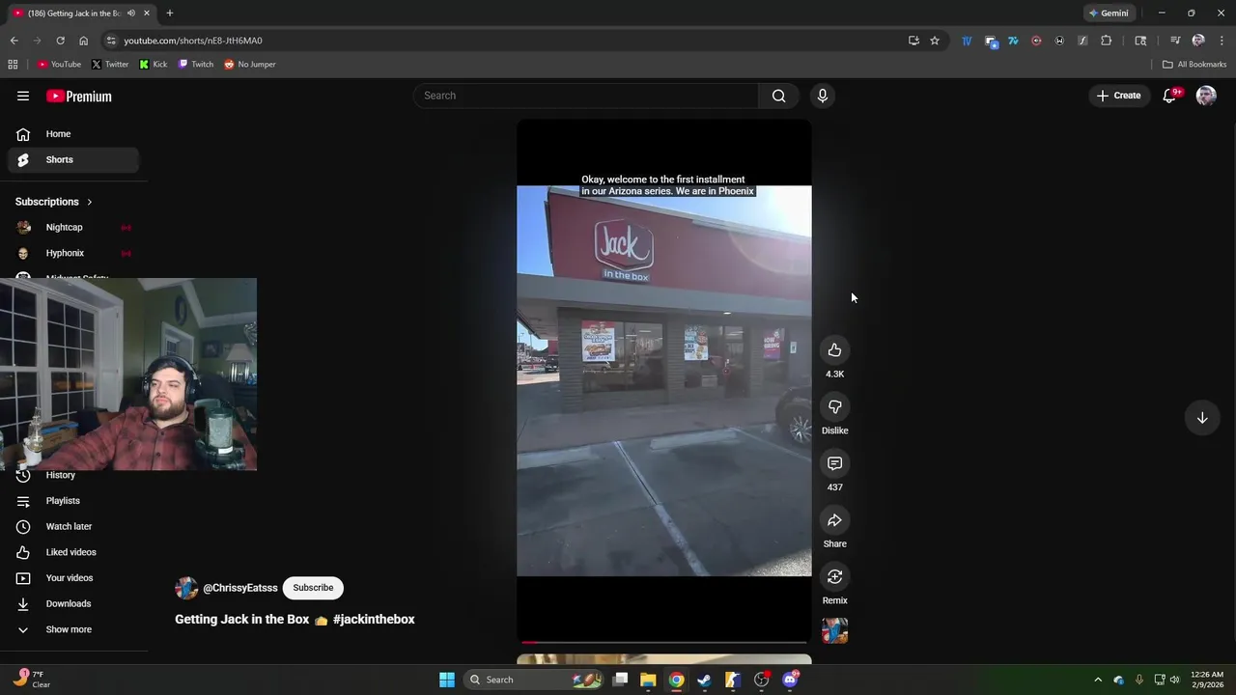Dislike this Short

[x=835, y=407]
